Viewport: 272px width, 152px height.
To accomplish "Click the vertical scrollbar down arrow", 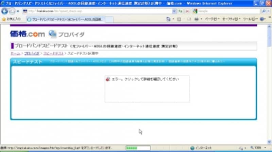I will (269, 142).
